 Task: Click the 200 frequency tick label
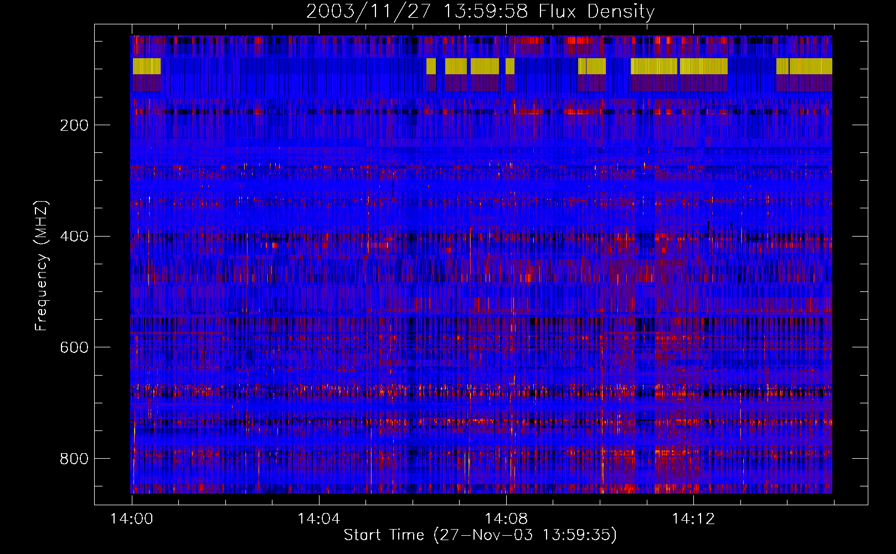[74, 125]
